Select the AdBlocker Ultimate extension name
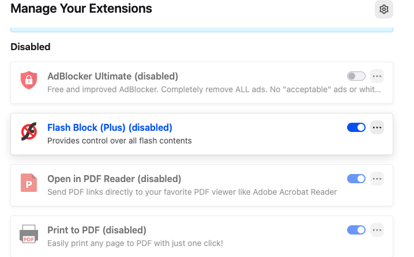Viewport: 414px width, 257px height. 112,76
